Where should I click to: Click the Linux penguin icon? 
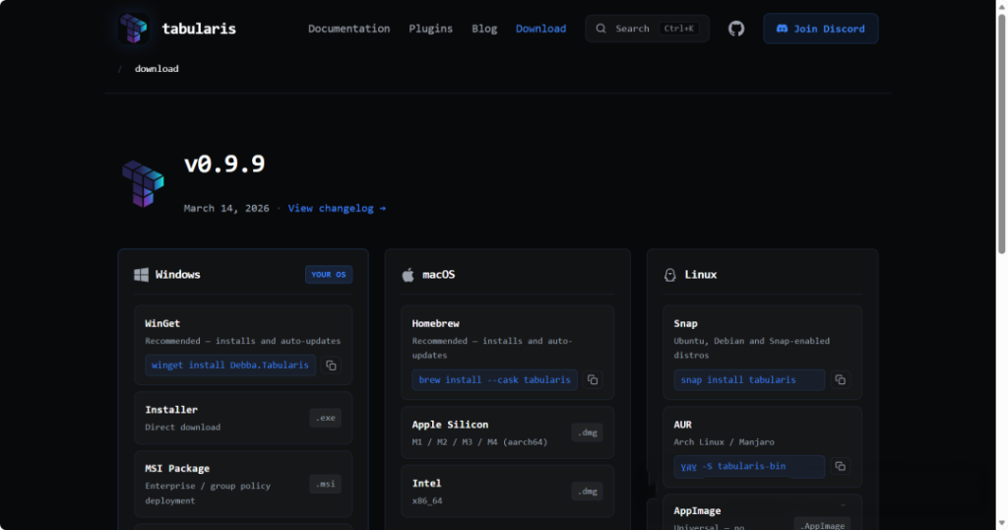(670, 275)
